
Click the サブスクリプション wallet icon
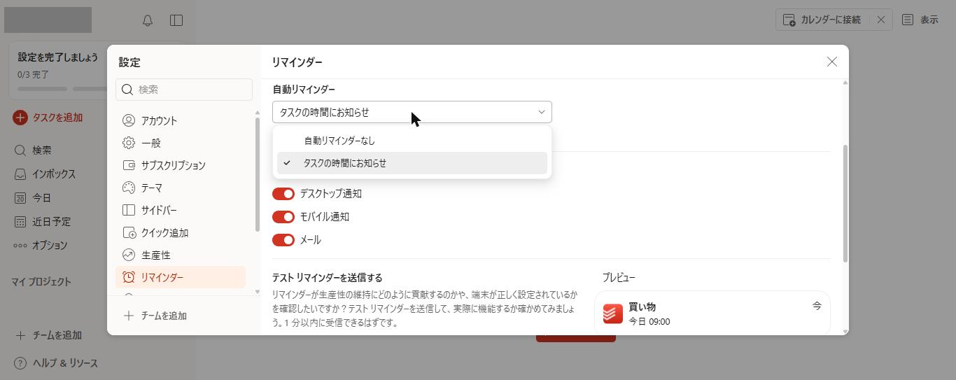(129, 165)
